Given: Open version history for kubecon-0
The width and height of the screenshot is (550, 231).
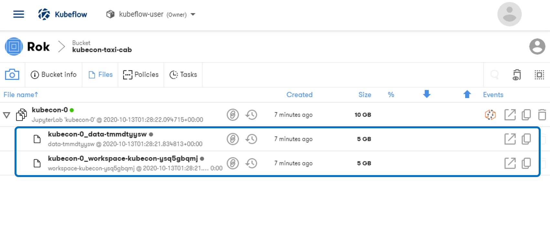Looking at the screenshot, I should tap(251, 115).
